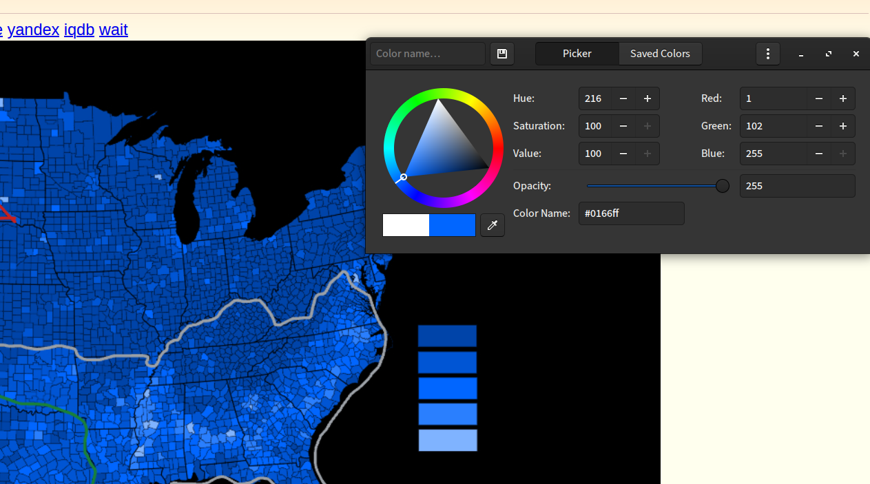Click the Blue value field showing 255
Image resolution: width=870 pixels, height=484 pixels.
point(774,154)
